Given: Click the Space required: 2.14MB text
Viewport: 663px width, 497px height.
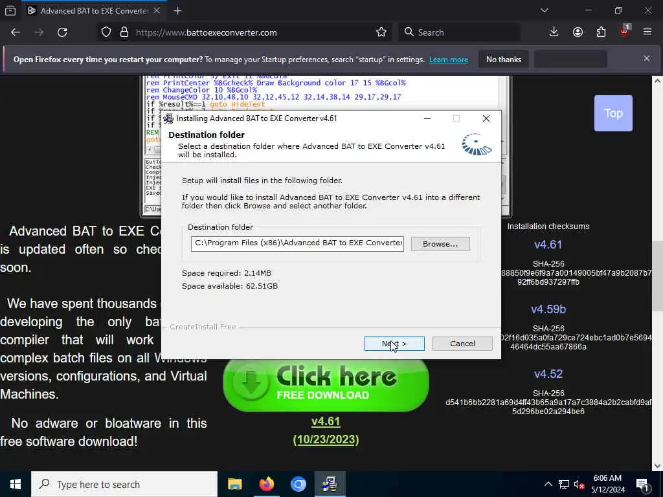Looking at the screenshot, I should 227,274.
